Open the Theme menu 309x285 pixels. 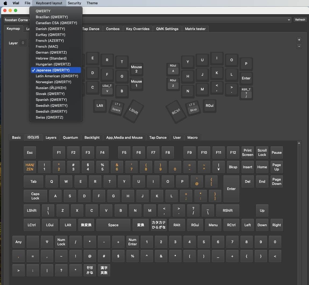point(92,3)
